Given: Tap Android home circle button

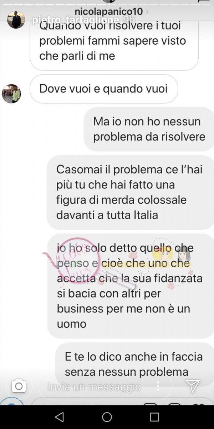Looking at the screenshot, I should tap(107, 417).
